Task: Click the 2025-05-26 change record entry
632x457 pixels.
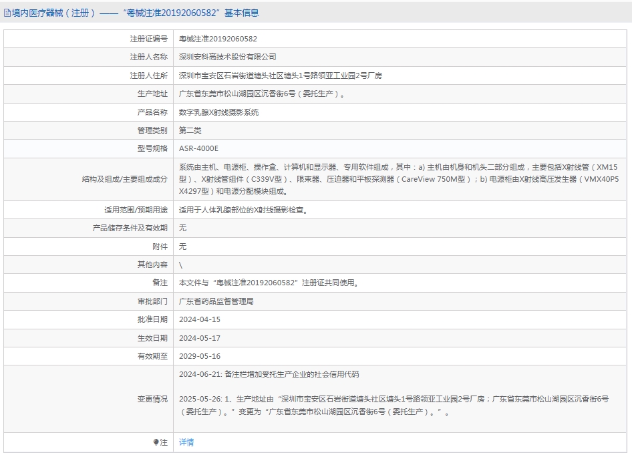Action: (393, 406)
